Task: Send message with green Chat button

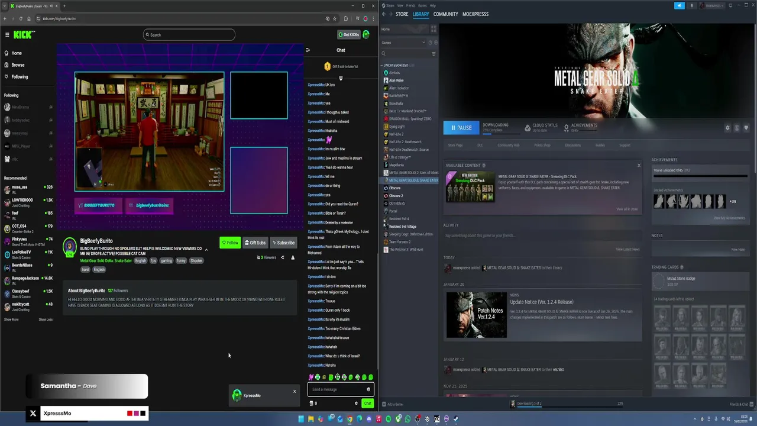Action: click(368, 404)
